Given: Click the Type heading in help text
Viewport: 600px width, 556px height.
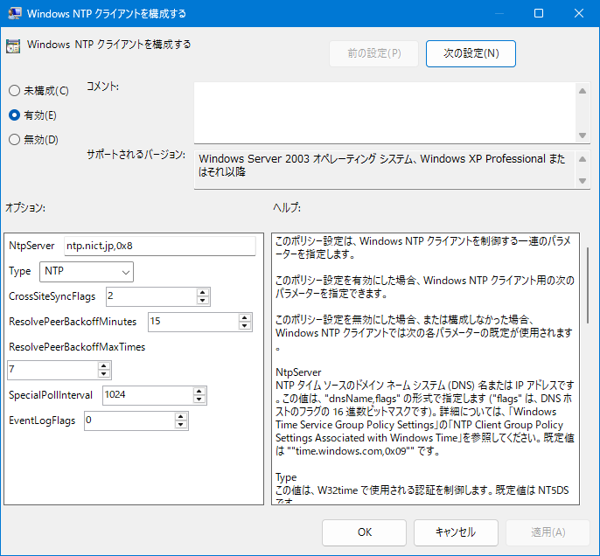Looking at the screenshot, I should click(286, 477).
